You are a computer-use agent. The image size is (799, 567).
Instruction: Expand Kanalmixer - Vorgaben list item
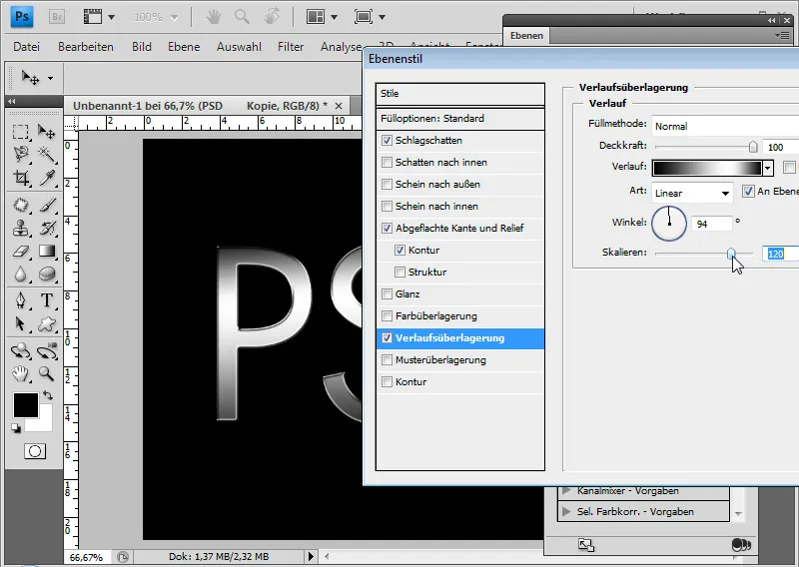565,491
